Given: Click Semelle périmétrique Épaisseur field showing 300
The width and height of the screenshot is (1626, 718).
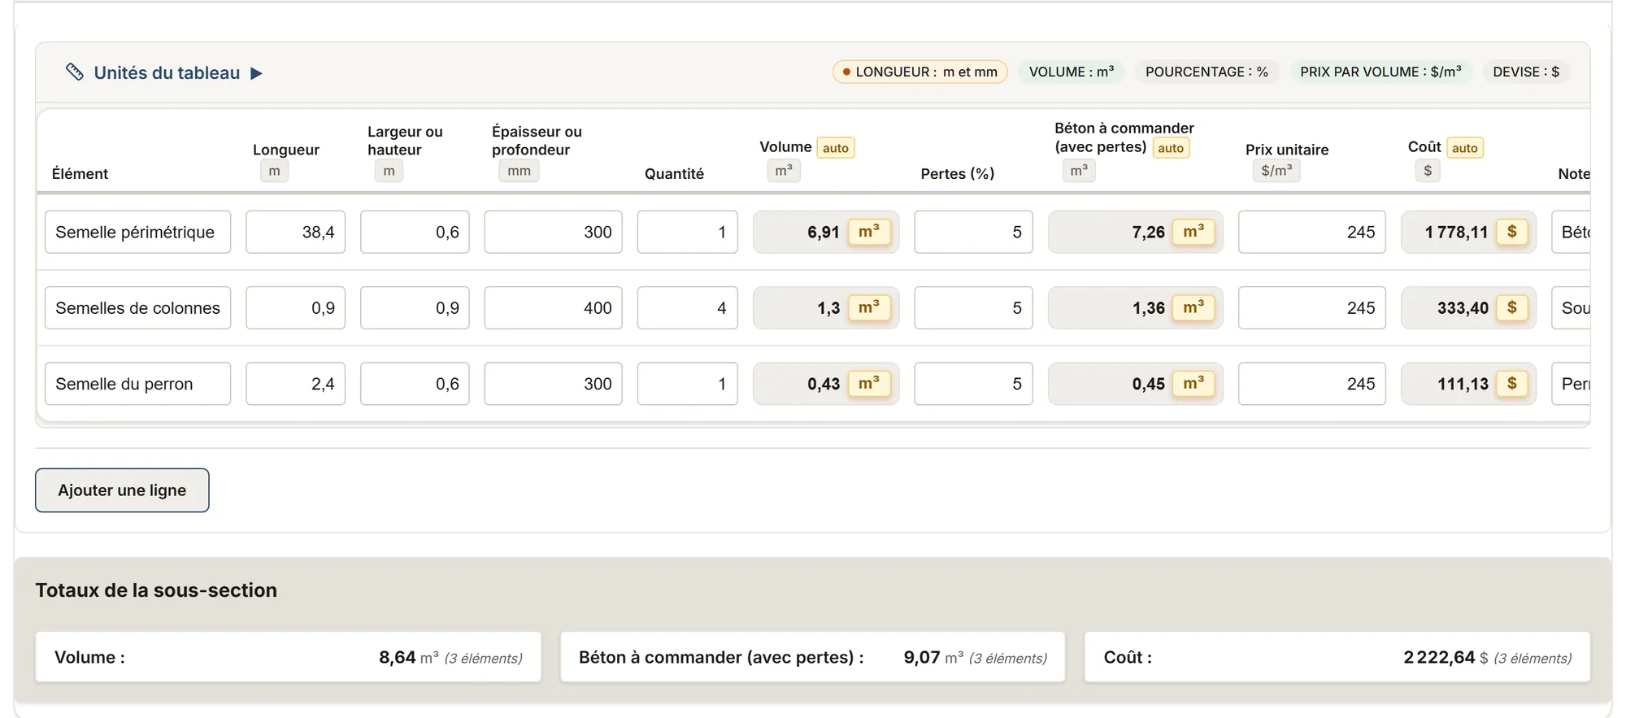Looking at the screenshot, I should tap(553, 232).
